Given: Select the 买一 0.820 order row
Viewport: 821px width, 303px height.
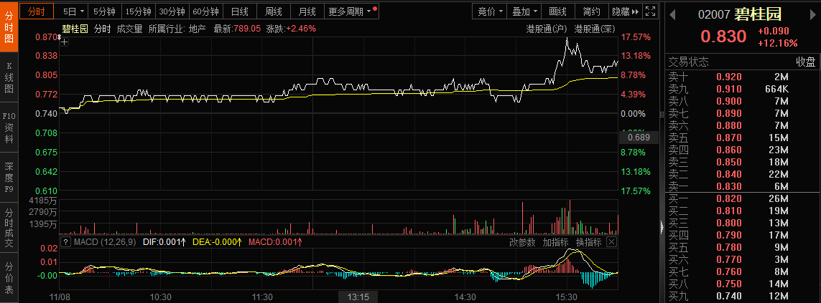Looking at the screenshot, I should pyautogui.click(x=743, y=198).
